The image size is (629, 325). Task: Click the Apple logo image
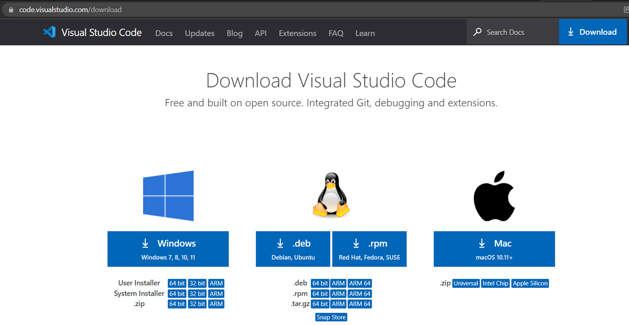click(494, 196)
